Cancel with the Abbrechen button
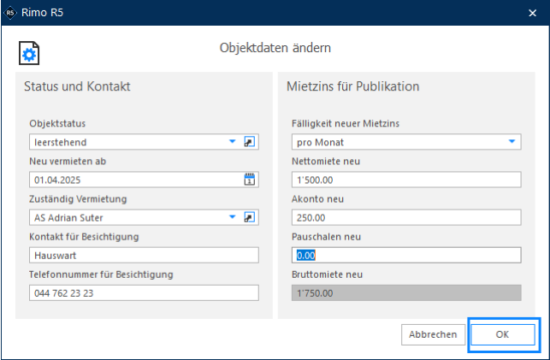Screen dimensions: 550x360 (433, 334)
